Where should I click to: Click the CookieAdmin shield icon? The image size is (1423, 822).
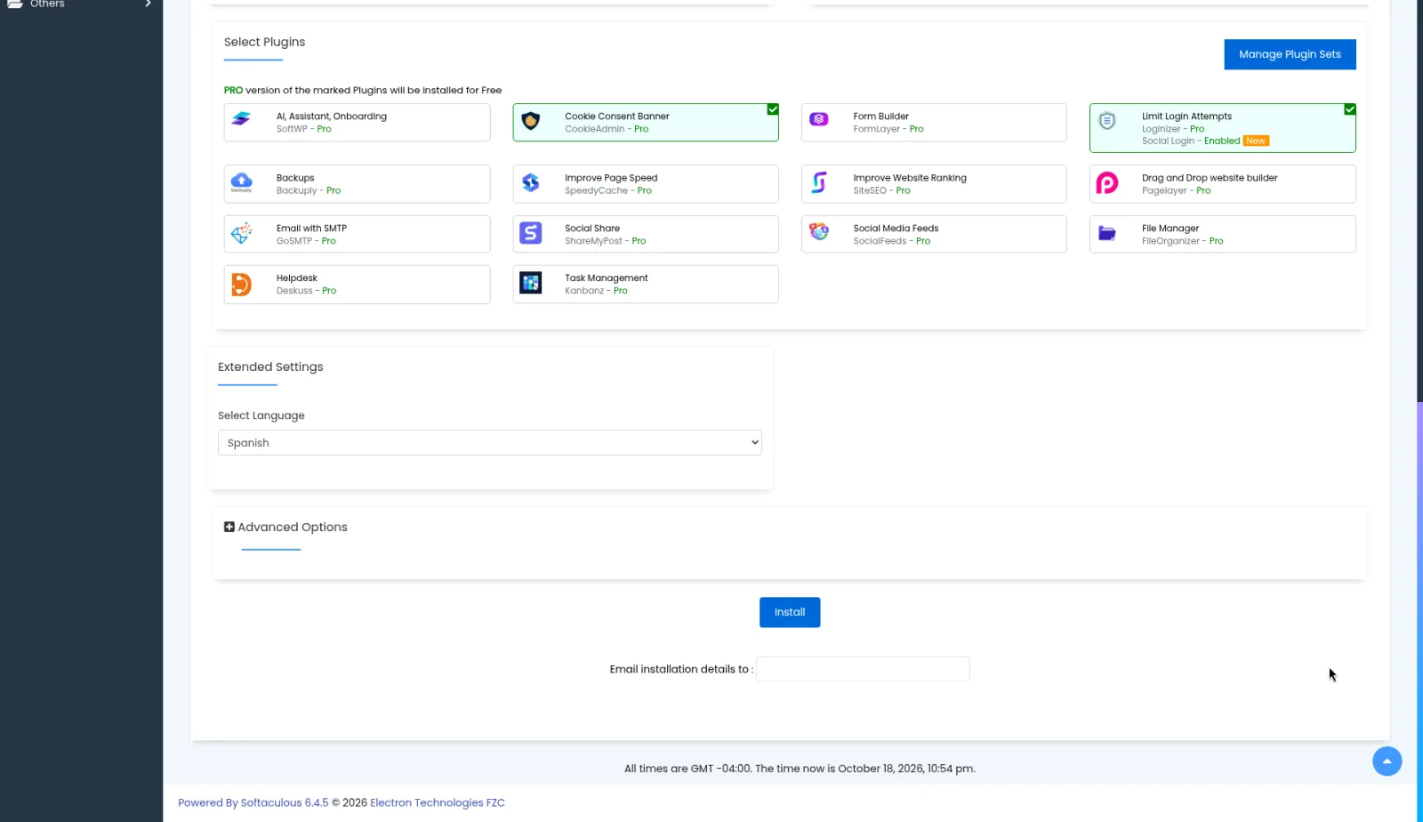coord(531,121)
